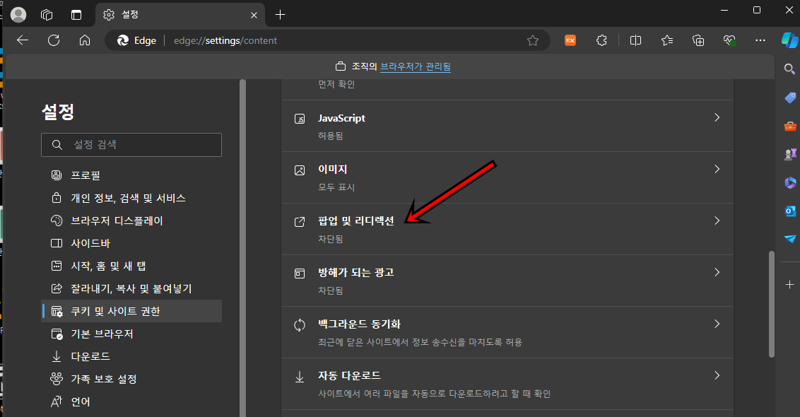
Task: Go to the home page icon
Action: (85, 40)
